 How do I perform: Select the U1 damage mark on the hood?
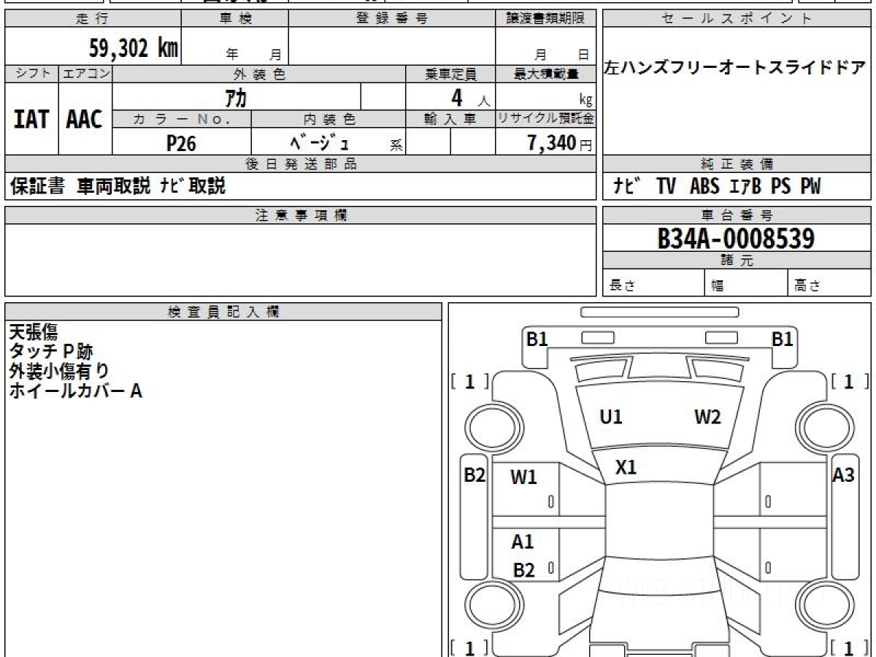click(x=610, y=417)
